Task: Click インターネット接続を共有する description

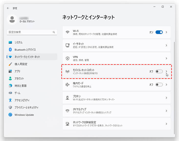Action: [85, 73]
